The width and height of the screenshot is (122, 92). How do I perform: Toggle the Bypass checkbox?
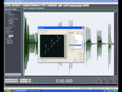(x=72, y=59)
